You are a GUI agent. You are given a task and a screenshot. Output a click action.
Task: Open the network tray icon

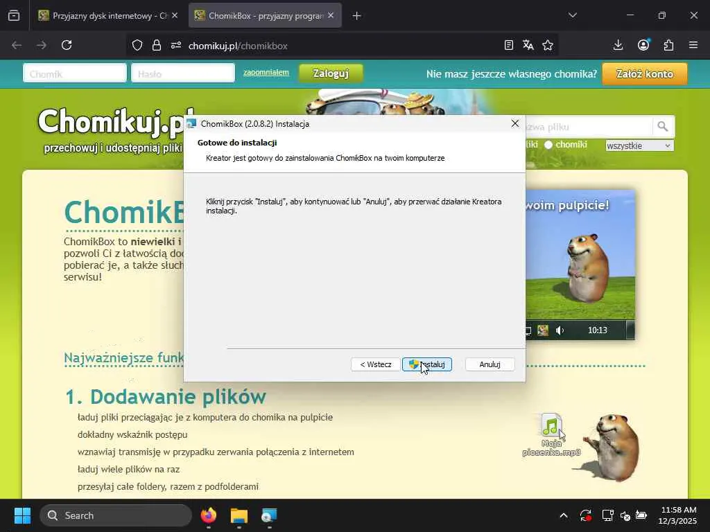(607, 515)
